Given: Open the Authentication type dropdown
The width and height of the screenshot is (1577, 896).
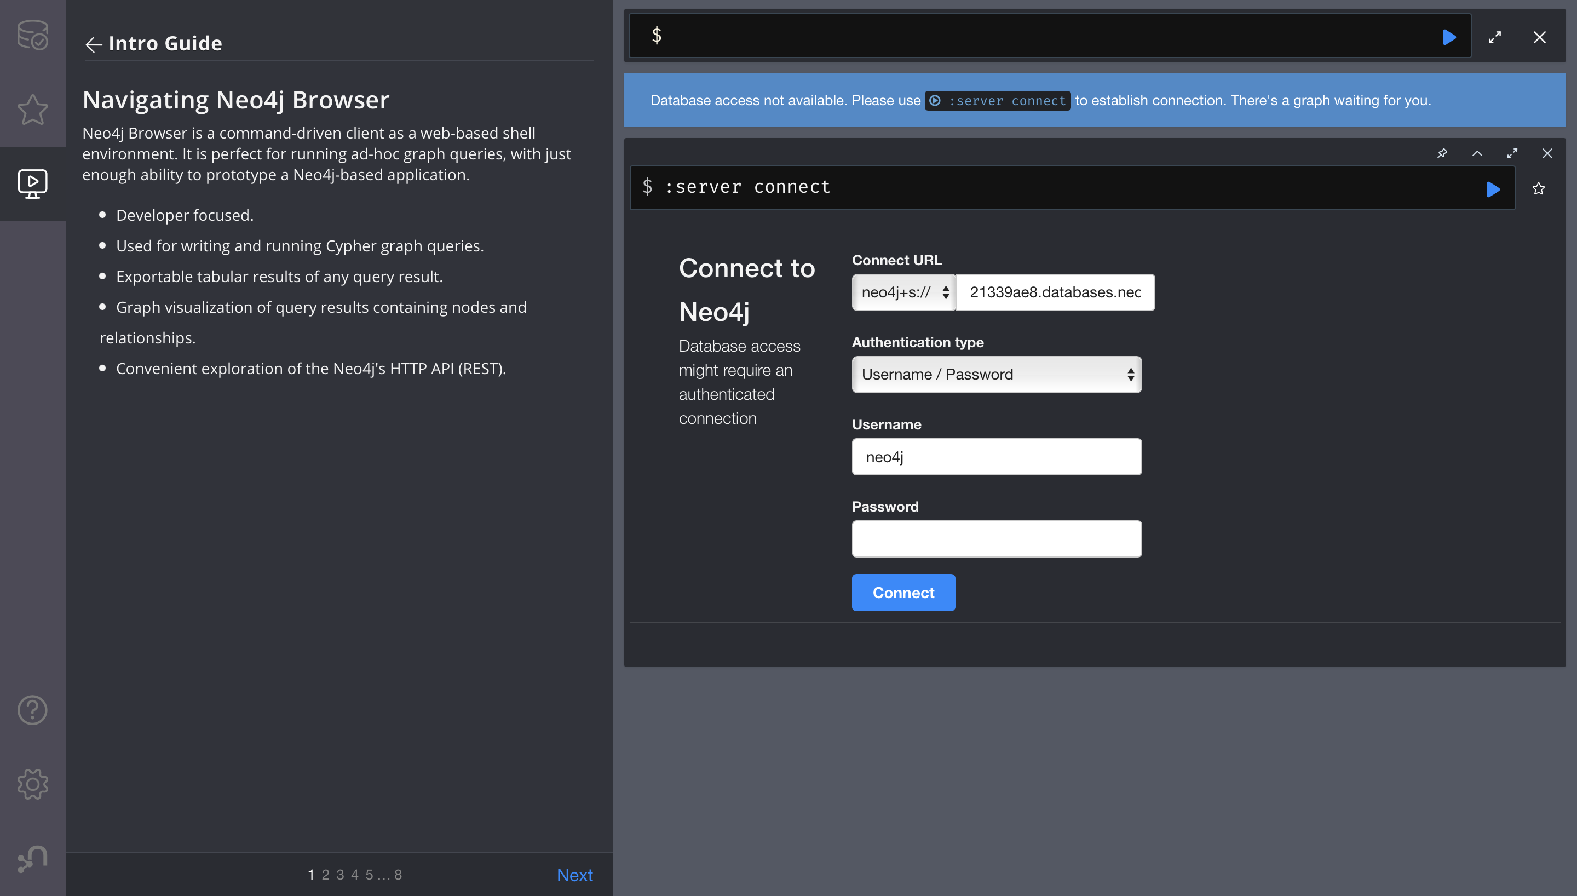Looking at the screenshot, I should (997, 374).
